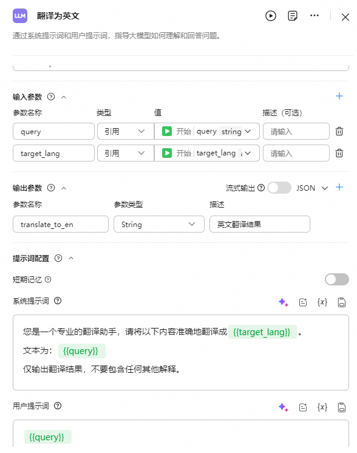Image resolution: width=357 pixels, height=453 pixels.
Task: Insert variable {x} into 系统提示词
Action: point(322,302)
